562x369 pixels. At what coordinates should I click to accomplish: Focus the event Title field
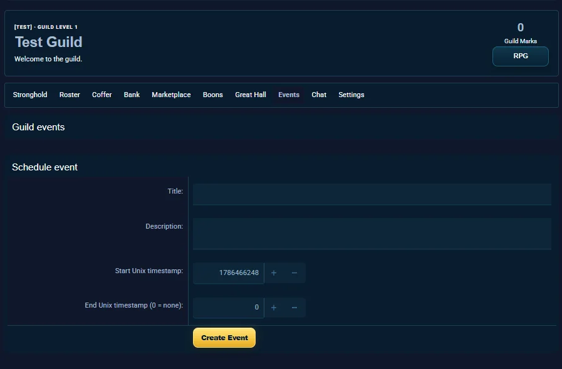(372, 194)
